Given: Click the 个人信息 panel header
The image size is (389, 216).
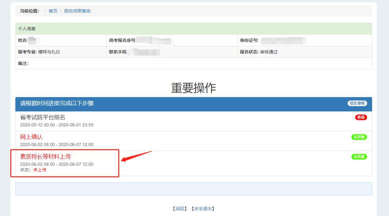Looking at the screenshot, I should click(193, 29).
